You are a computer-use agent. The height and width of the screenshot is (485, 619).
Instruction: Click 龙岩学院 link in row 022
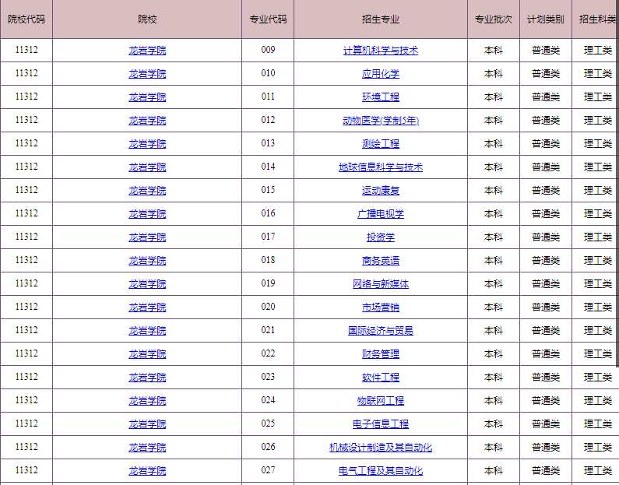point(147,354)
